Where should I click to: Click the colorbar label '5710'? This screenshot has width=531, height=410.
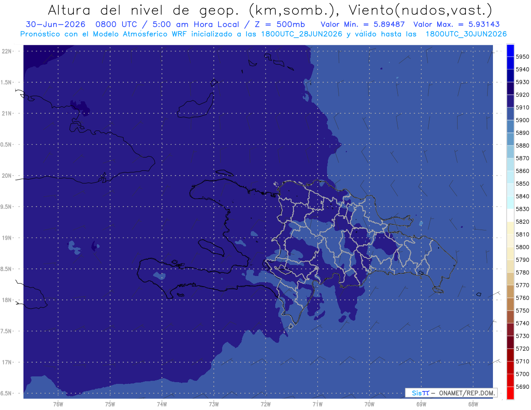coord(523,361)
